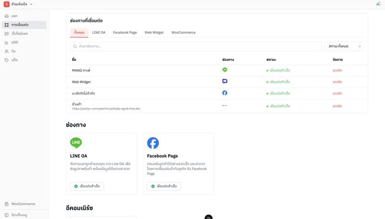The width and height of the screenshot is (385, 219).
Task: Click the large Facebook logo on card
Action: (x=153, y=143)
